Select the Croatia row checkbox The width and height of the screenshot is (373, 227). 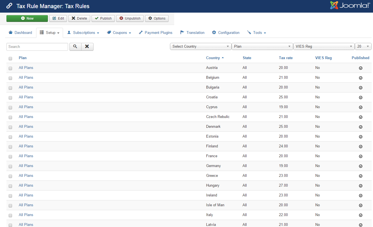tap(10, 98)
